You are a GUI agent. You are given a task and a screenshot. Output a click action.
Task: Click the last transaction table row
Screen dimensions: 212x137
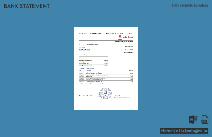point(106,83)
